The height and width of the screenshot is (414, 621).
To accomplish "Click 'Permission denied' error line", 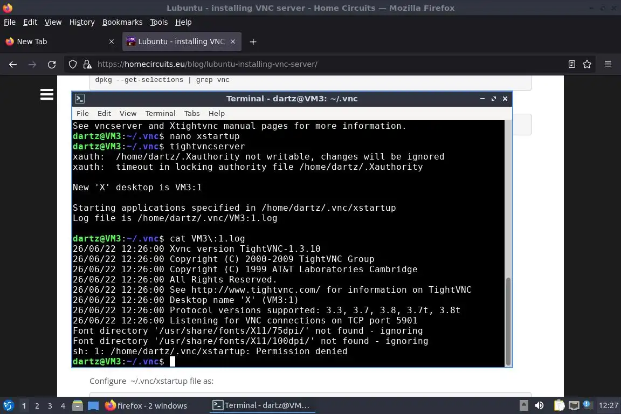I will click(x=210, y=351).
